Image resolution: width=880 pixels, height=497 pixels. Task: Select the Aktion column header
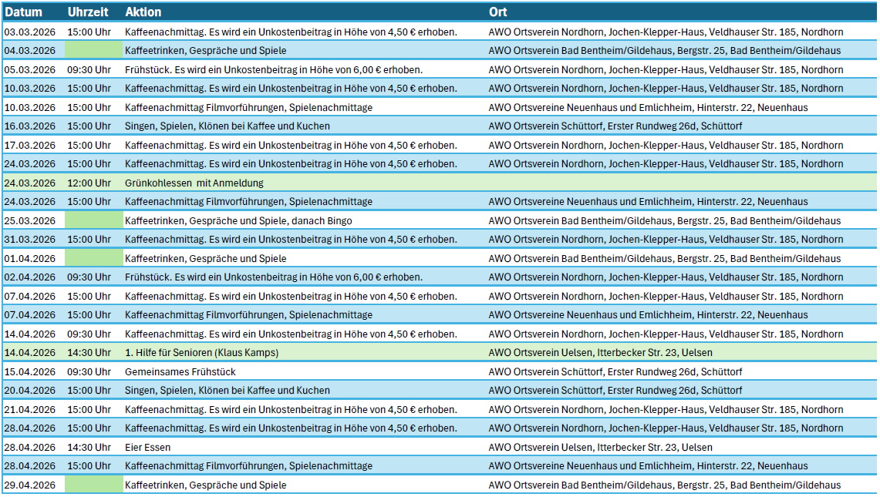(x=143, y=12)
